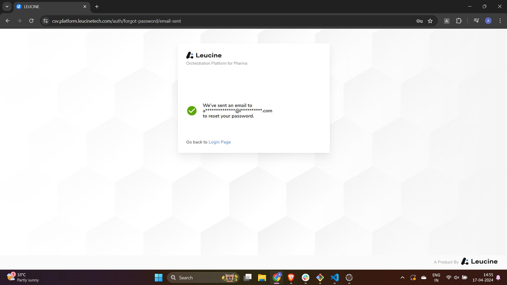This screenshot has height=285, width=507.
Task: Open the Extensions puzzle icon
Action: click(x=459, y=21)
